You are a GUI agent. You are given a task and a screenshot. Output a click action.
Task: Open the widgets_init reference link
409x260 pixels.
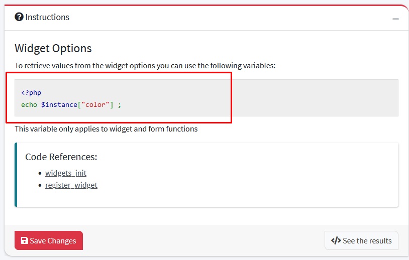[66, 173]
